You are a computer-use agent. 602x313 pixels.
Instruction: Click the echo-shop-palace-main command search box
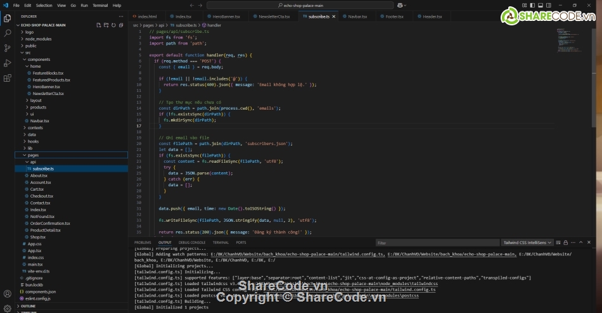(300, 5)
